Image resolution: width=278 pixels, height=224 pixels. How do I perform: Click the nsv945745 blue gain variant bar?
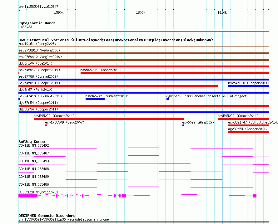tap(95, 99)
